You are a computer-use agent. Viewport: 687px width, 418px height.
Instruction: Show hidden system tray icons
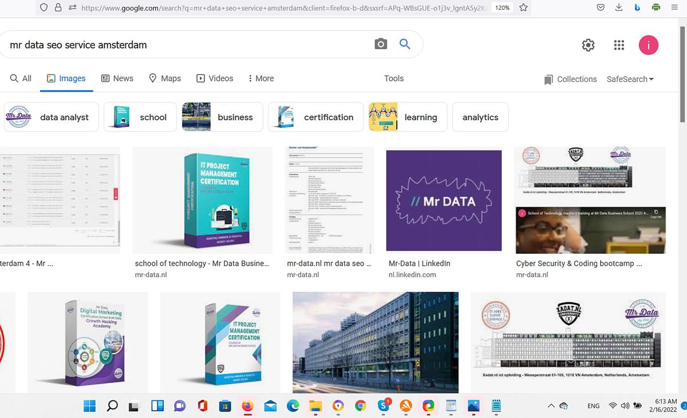tap(551, 406)
